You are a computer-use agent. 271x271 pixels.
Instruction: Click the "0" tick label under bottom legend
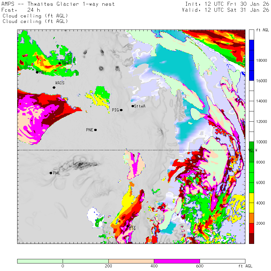(x=63, y=266)
